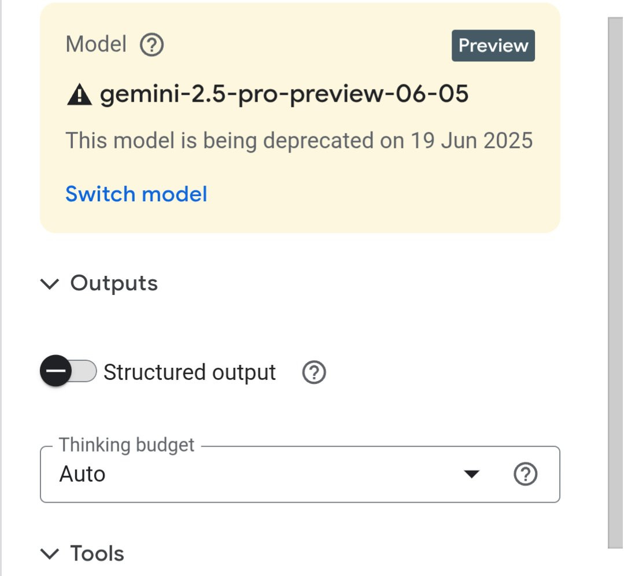Toggle the Structured output switch
Screen dimensions: 624x576
[x=68, y=371]
